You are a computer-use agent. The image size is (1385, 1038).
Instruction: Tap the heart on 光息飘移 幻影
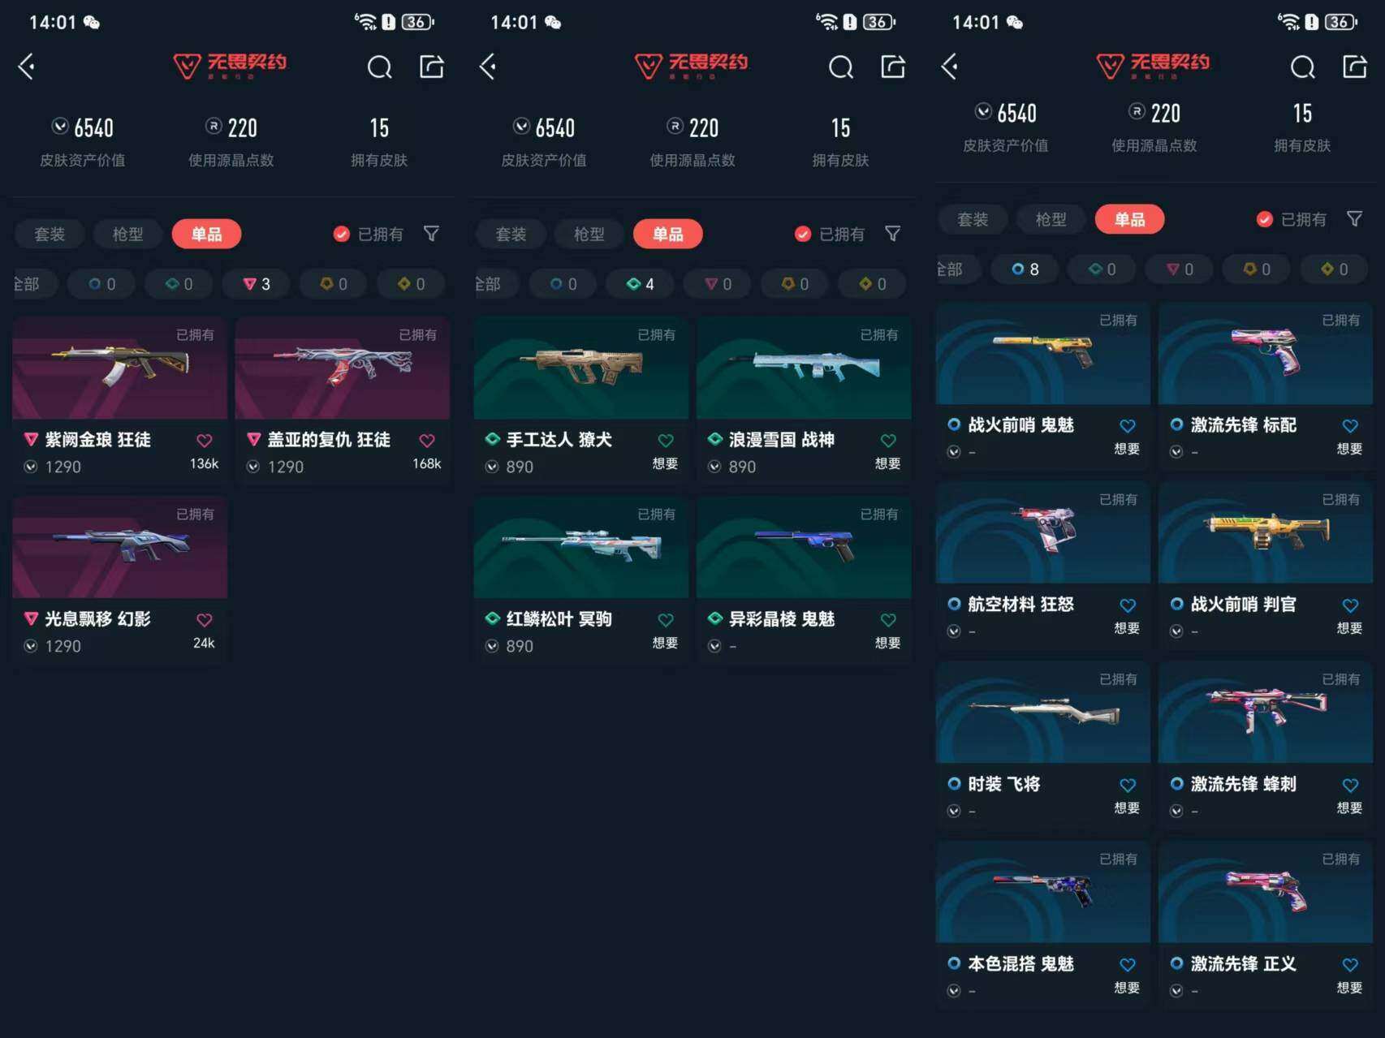pyautogui.click(x=205, y=619)
